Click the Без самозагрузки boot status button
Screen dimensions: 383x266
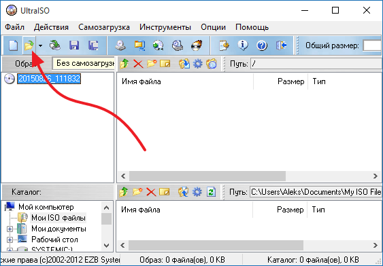click(84, 63)
